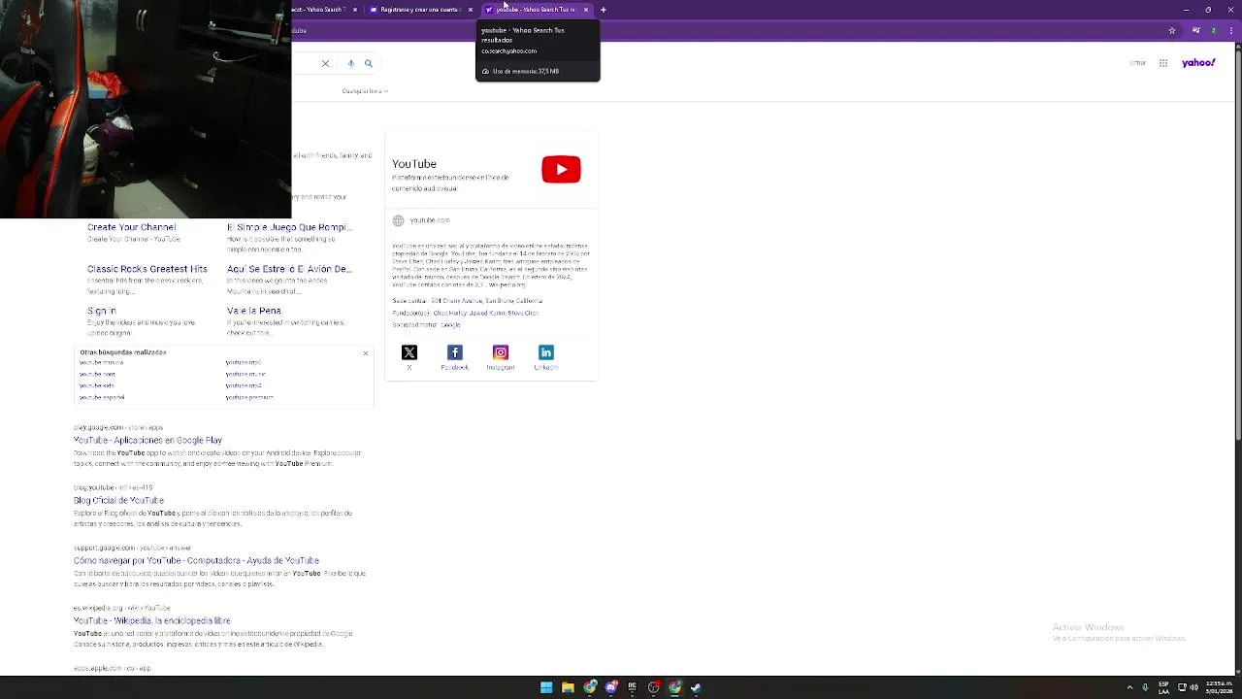
Task: Open the Windows Start button
Action: click(x=546, y=687)
